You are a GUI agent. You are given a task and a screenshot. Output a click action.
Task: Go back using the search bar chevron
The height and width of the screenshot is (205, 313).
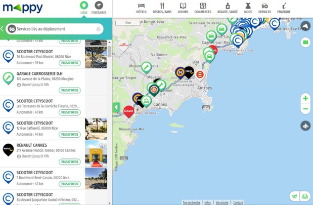[3, 29]
